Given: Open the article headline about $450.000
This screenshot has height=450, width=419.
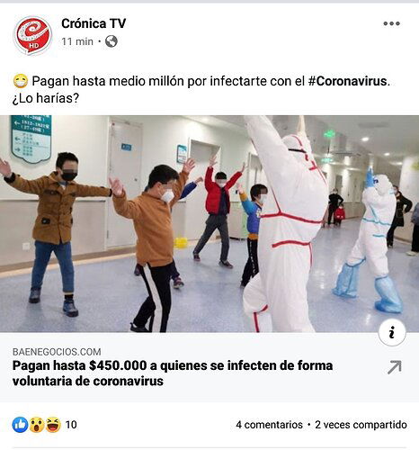Looking at the screenshot, I should click(x=173, y=373).
